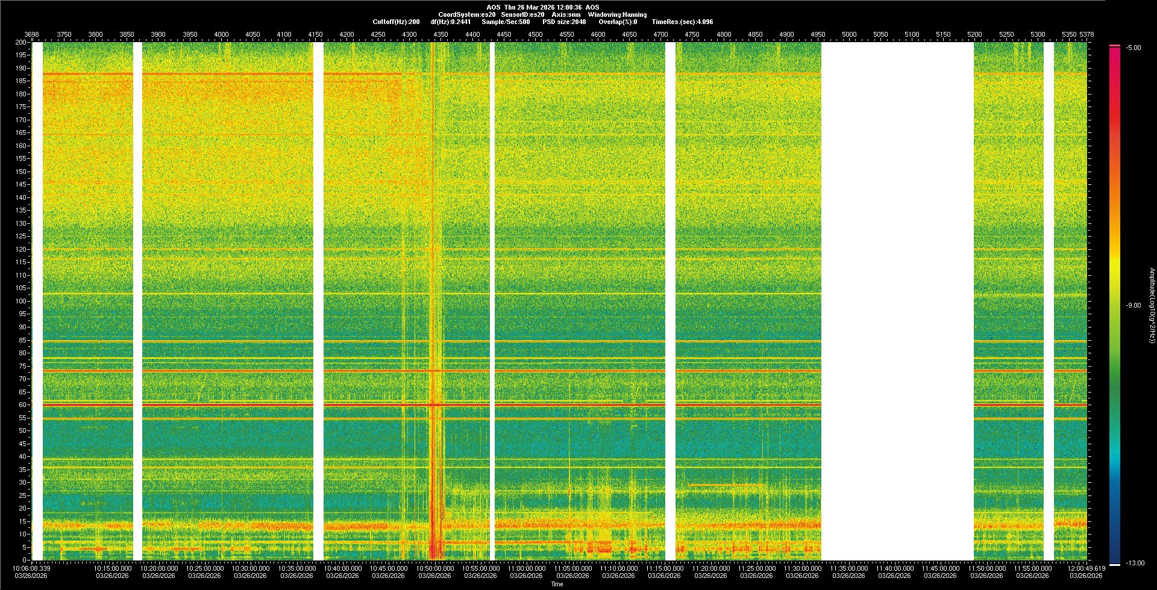
Task: Click the -13.00 bottom colorbar label
Action: [x=1135, y=563]
